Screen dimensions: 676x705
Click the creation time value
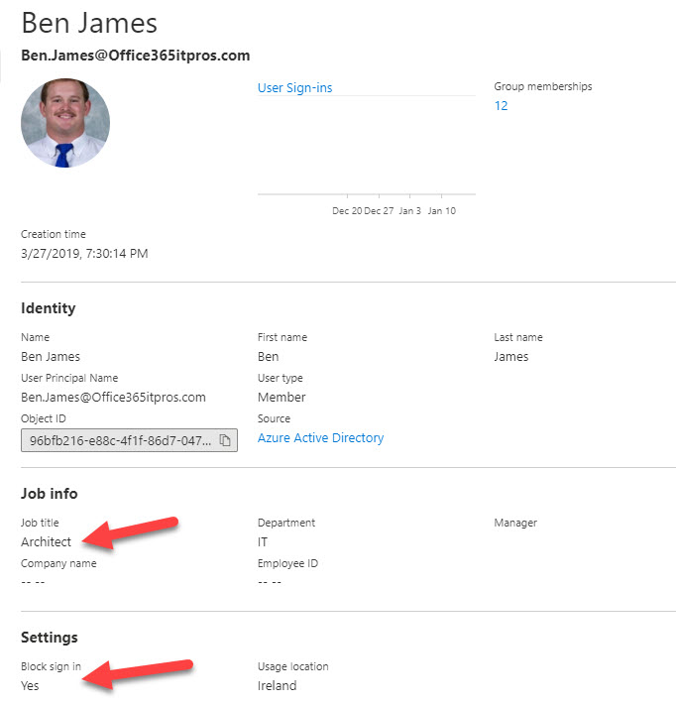click(84, 254)
